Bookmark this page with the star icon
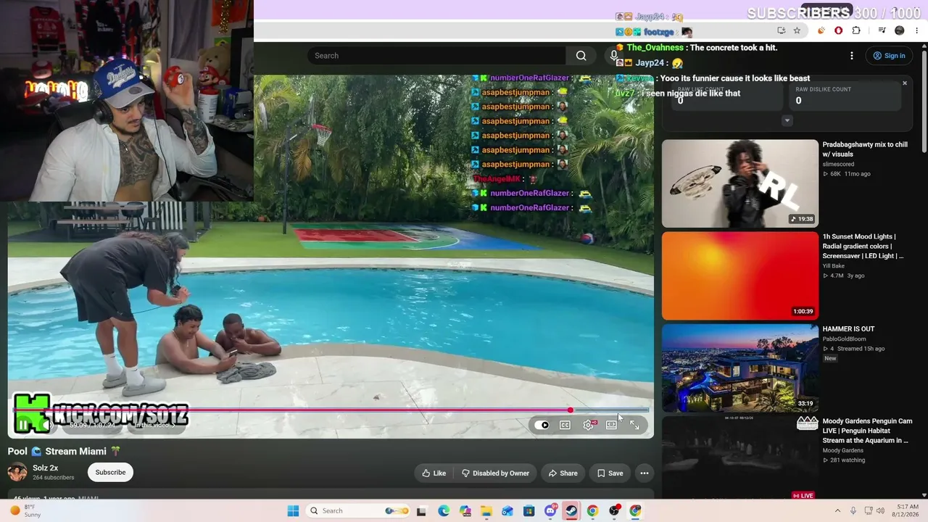The width and height of the screenshot is (928, 522). pos(797,30)
